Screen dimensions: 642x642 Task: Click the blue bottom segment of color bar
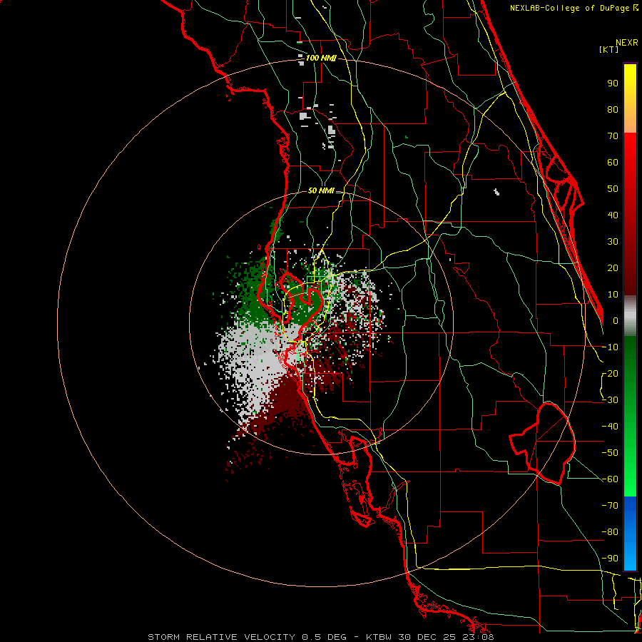coord(630,534)
